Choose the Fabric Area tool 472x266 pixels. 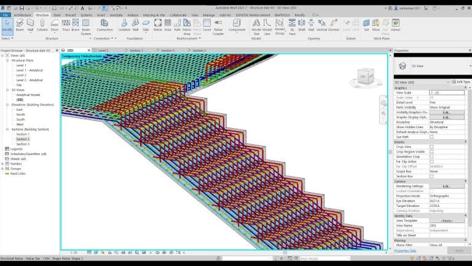click(x=187, y=27)
